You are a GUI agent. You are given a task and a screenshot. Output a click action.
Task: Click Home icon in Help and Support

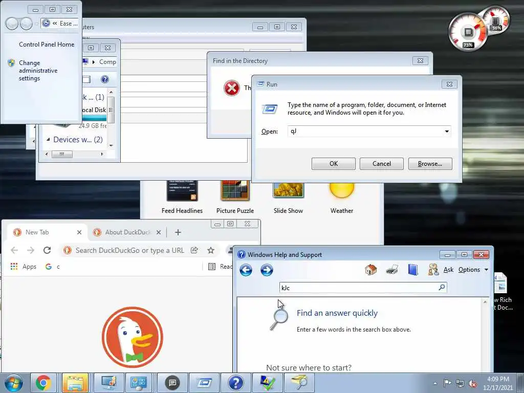pos(370,269)
